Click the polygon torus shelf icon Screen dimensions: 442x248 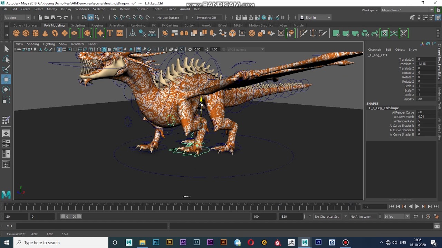55,33
